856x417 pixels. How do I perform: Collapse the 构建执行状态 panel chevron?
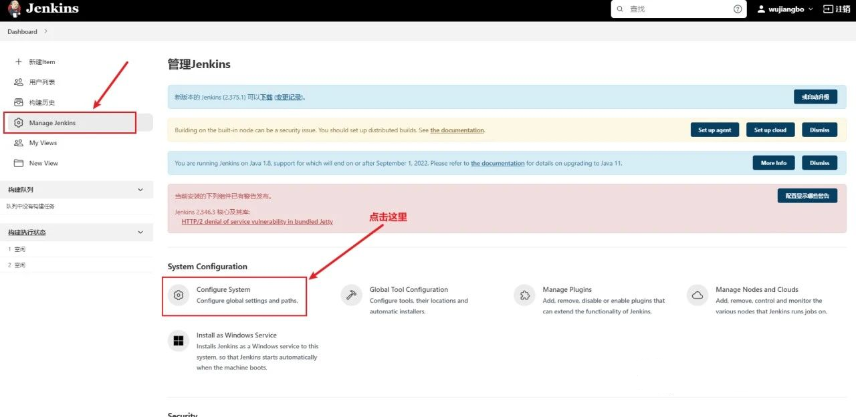pos(140,233)
